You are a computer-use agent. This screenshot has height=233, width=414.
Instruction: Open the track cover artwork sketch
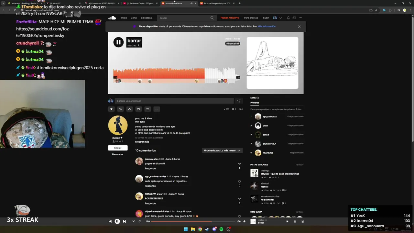[272, 63]
